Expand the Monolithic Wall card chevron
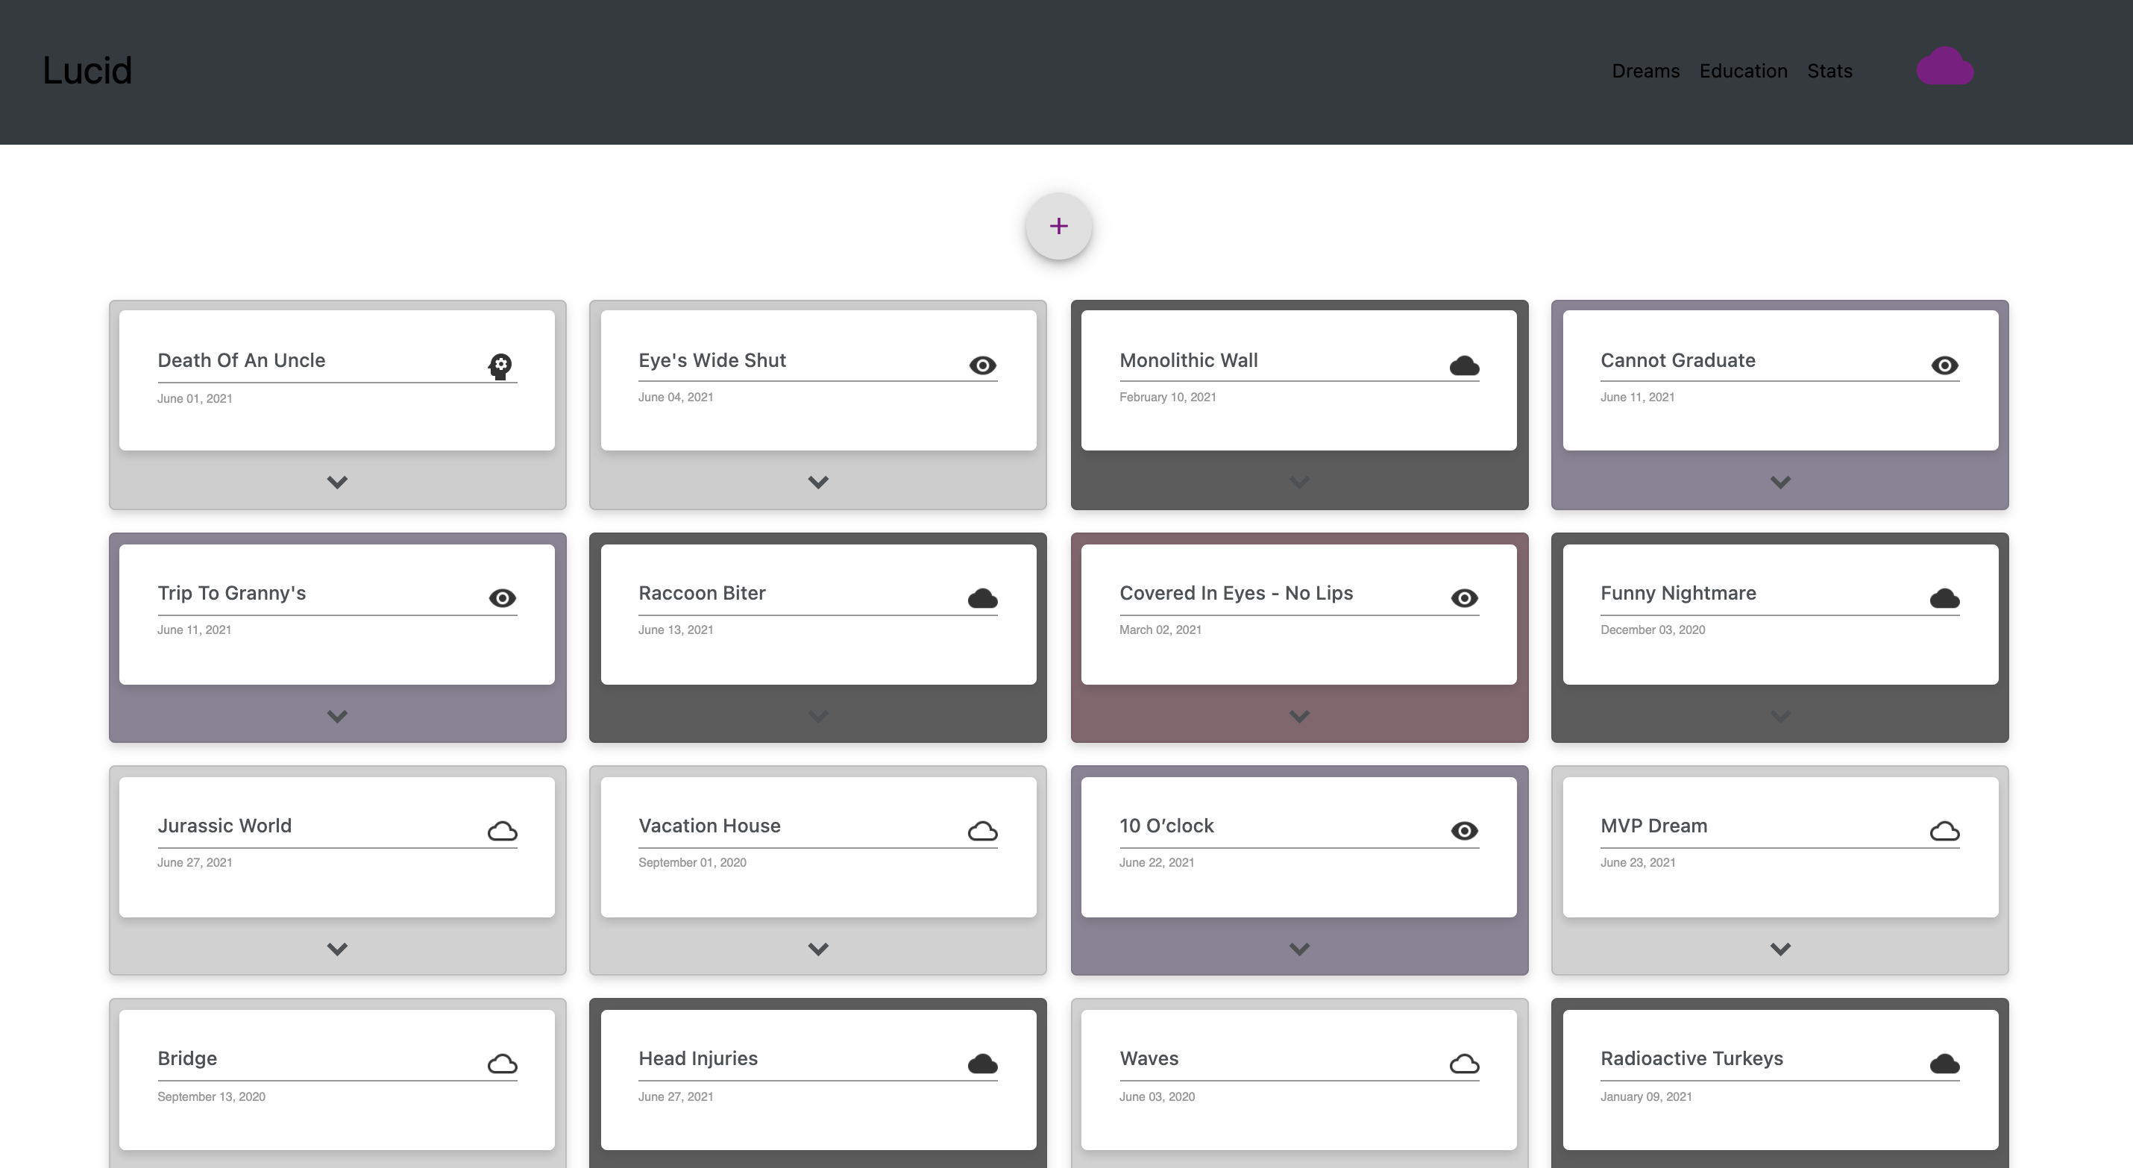2133x1168 pixels. [x=1299, y=482]
